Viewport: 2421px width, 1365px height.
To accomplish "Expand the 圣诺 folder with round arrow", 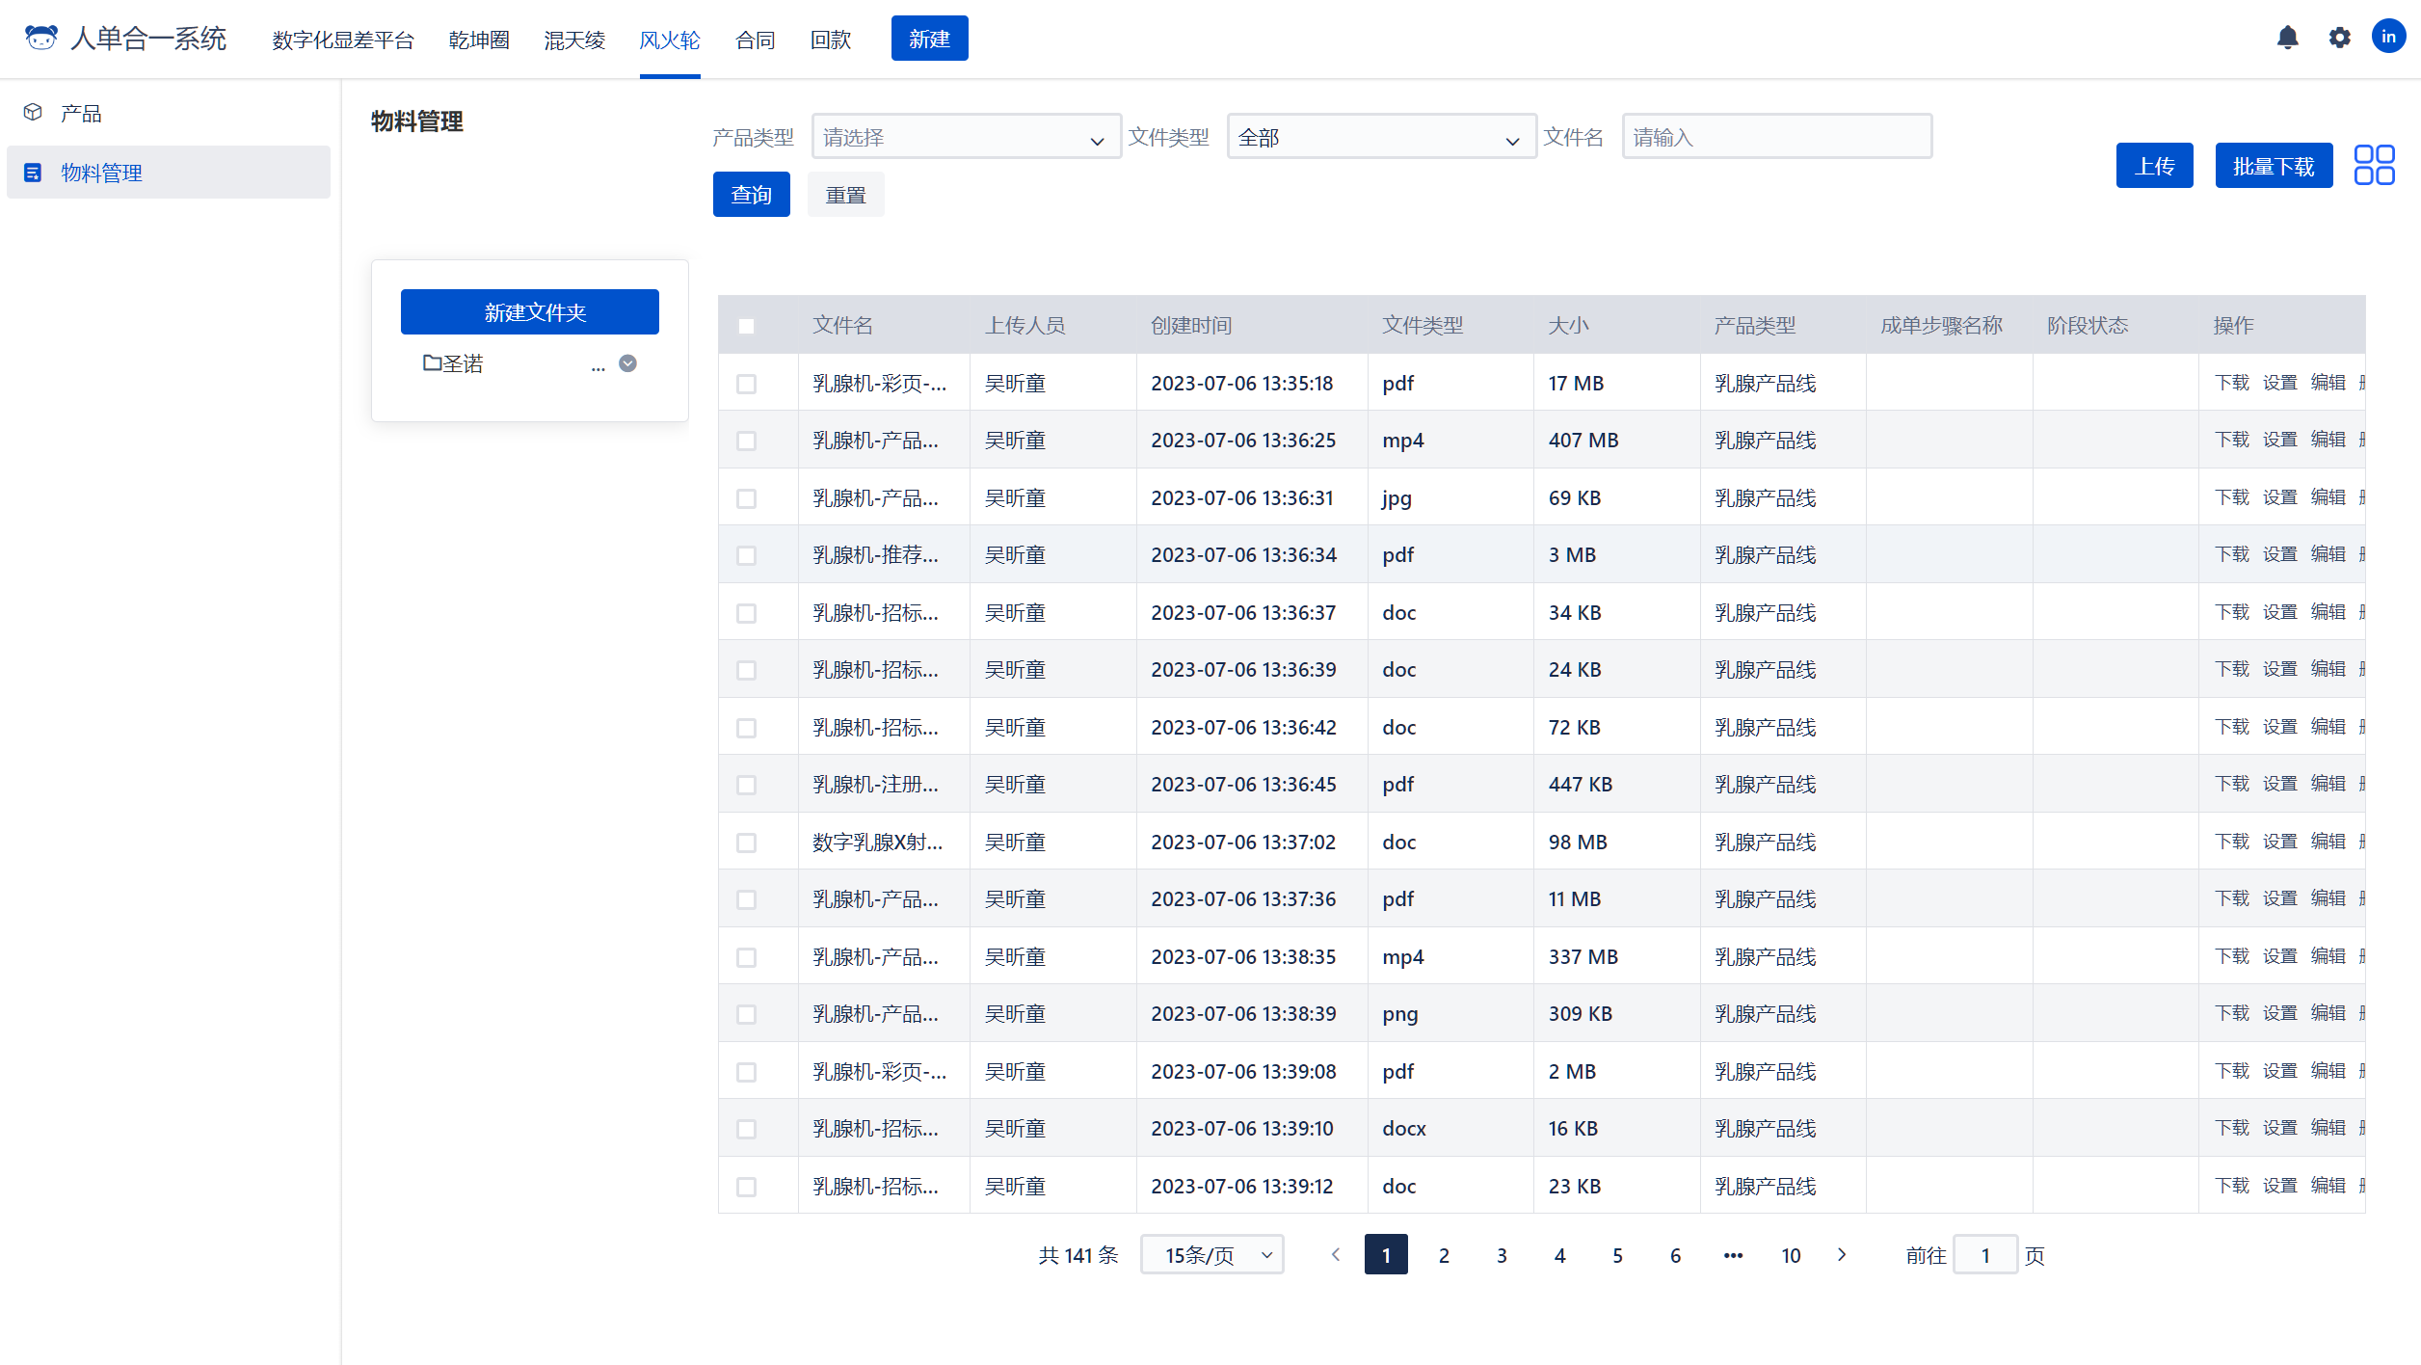I will point(627,363).
